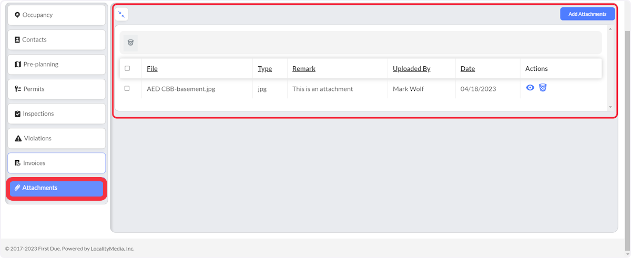Toggle the select-all checkbox in table header

(x=127, y=68)
